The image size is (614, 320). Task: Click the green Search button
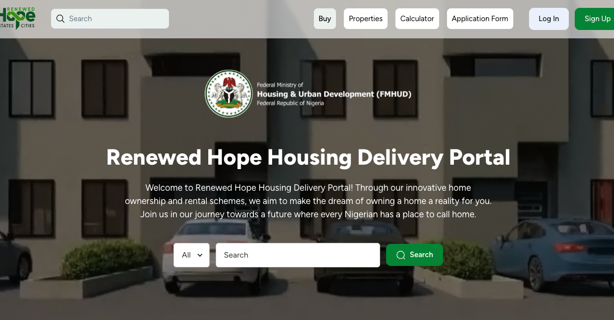[415, 255]
